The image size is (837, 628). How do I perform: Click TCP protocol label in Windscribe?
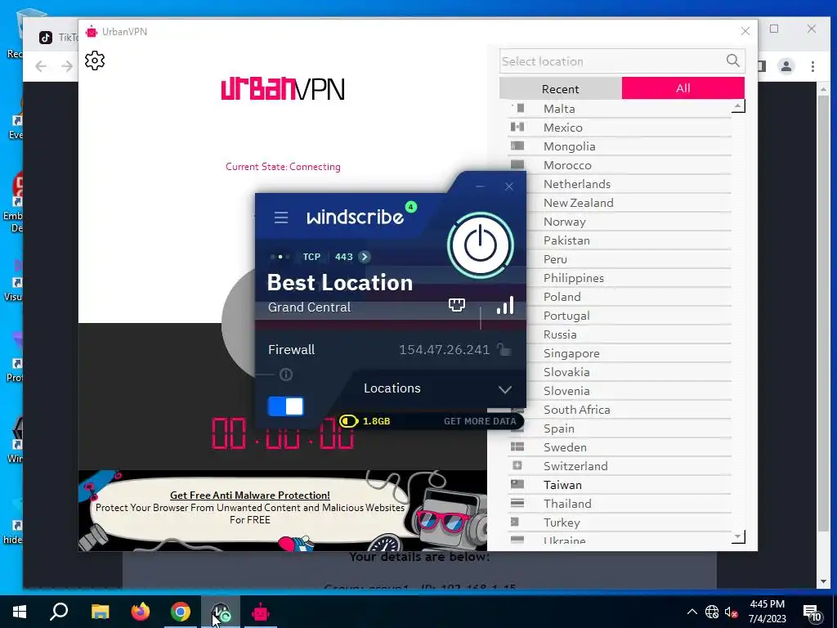click(x=311, y=257)
